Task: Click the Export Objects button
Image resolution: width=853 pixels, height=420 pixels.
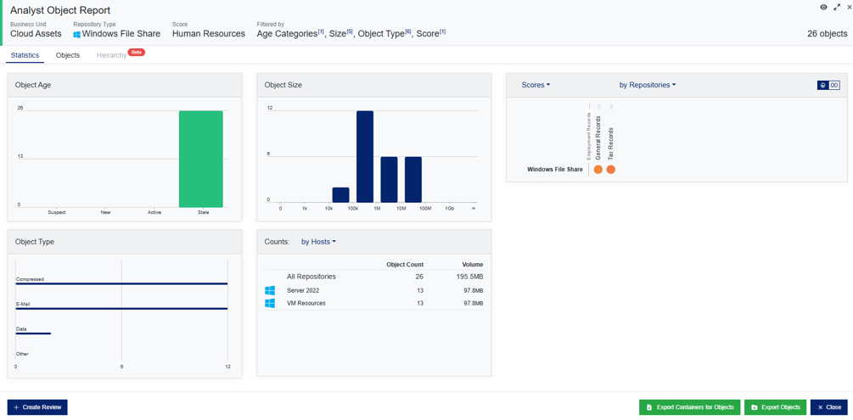Action: click(776, 407)
